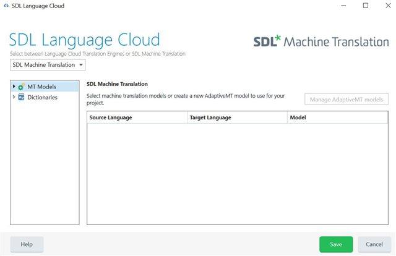The height and width of the screenshot is (256, 396).
Task: Click the Dictionaries book icon
Action: (22, 97)
